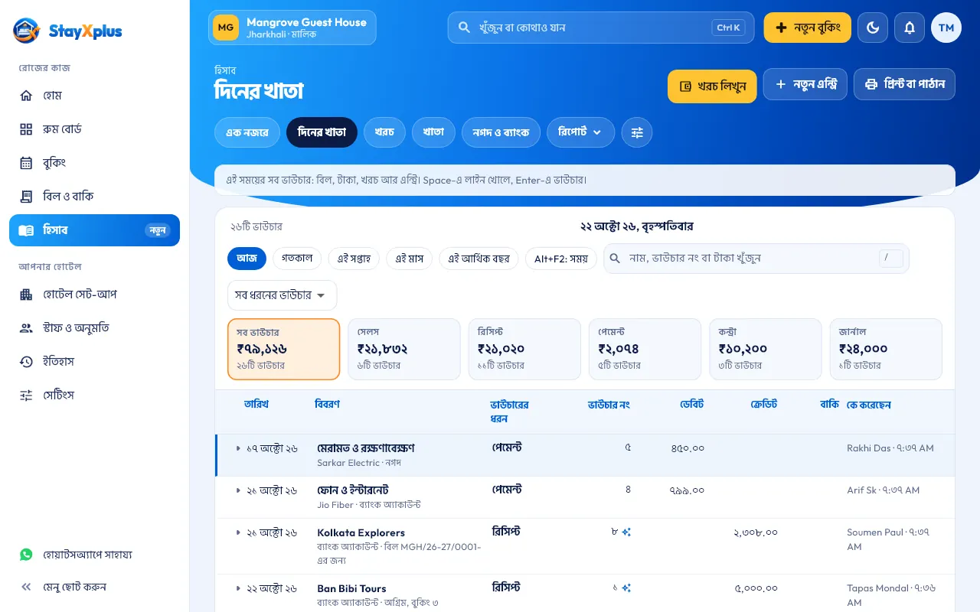Open স্টাফ ও অনুমতি page

tap(94, 328)
